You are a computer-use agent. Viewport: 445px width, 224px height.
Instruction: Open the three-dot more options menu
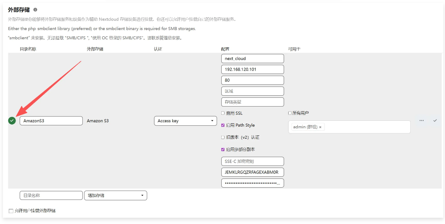pos(422,120)
